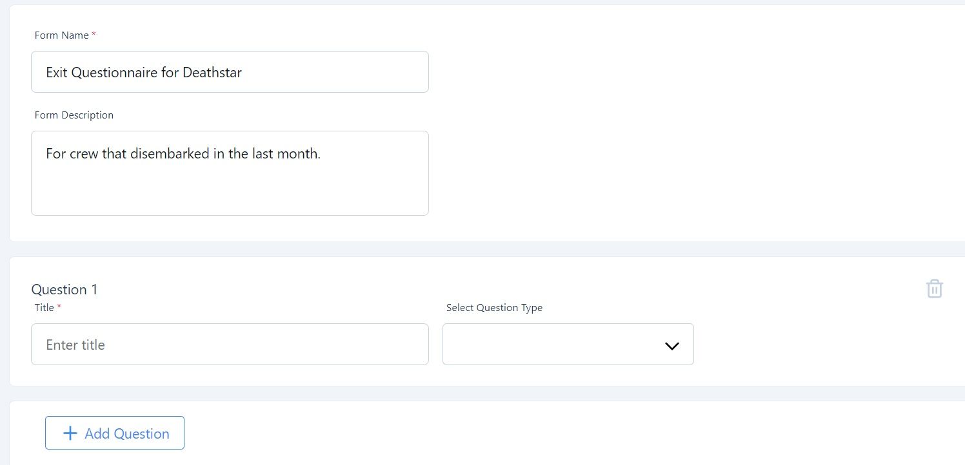Click the Form Name label

click(61, 35)
